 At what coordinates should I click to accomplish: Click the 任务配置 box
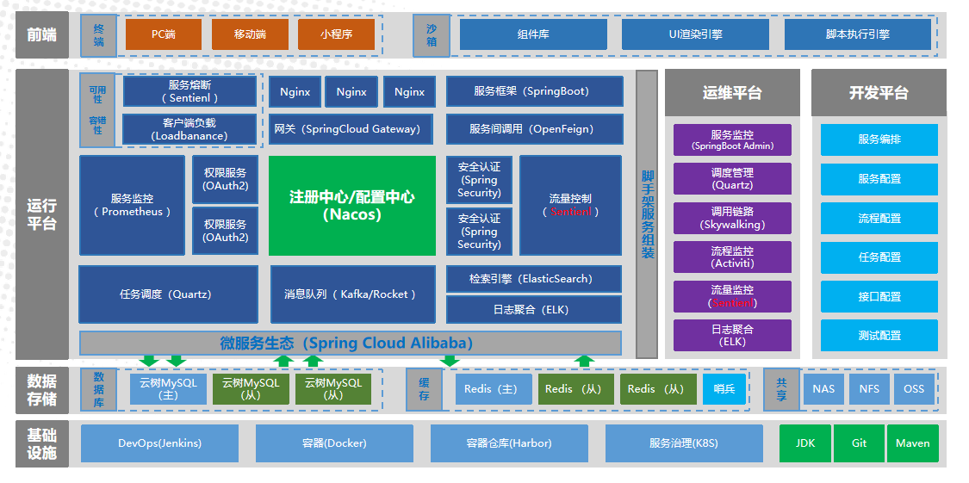[879, 257]
